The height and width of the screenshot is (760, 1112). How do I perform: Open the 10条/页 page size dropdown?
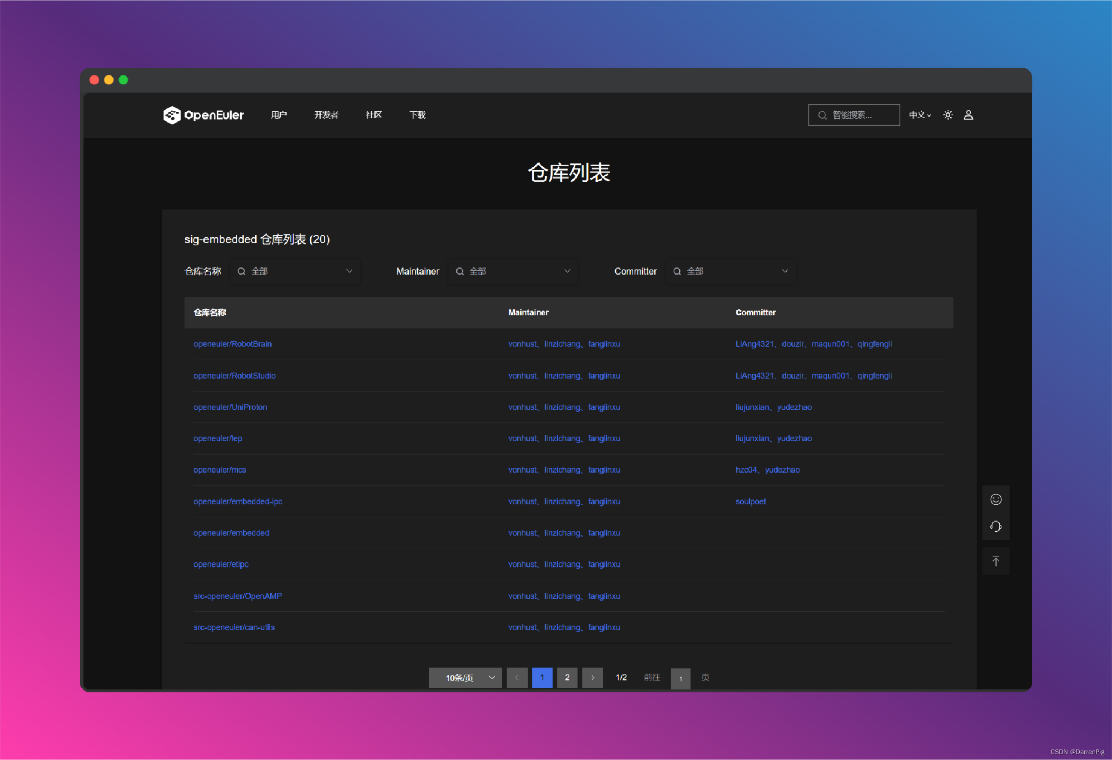[465, 678]
